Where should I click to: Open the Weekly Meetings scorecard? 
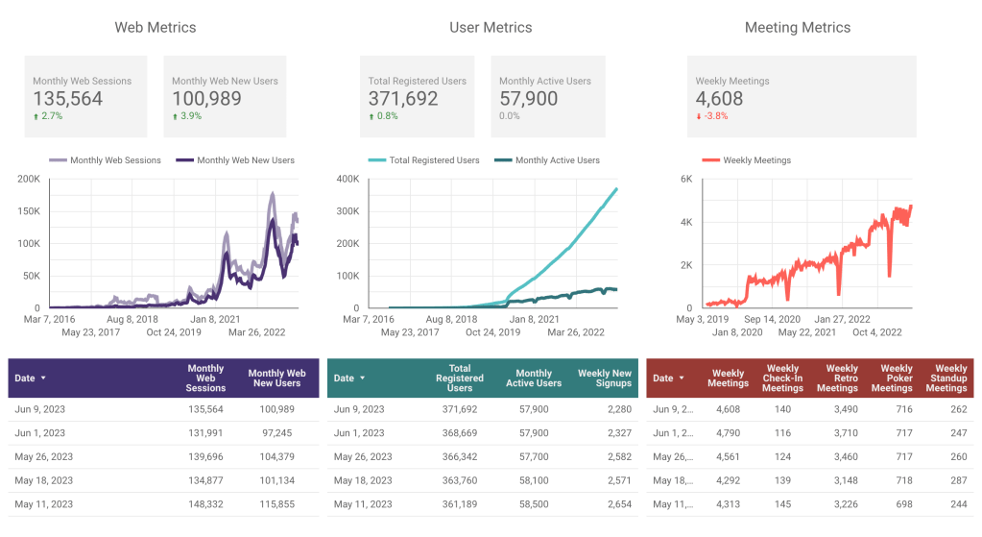tap(802, 96)
